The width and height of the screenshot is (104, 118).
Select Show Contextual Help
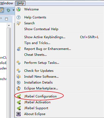coord(41,29)
